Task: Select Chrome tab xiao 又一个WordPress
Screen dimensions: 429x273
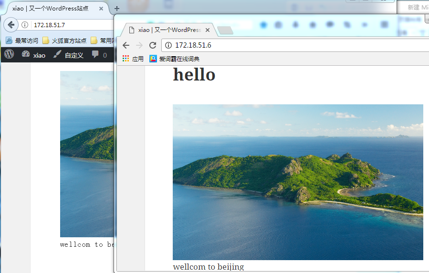Action: click(x=169, y=30)
